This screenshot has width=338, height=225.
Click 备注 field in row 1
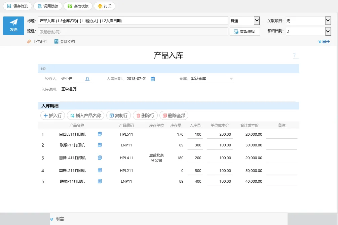(x=282, y=134)
